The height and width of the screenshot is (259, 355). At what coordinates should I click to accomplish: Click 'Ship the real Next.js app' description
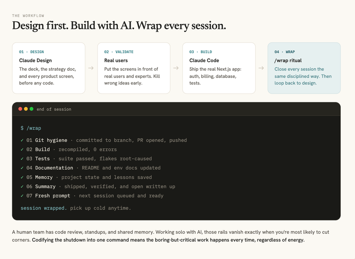[x=215, y=76]
